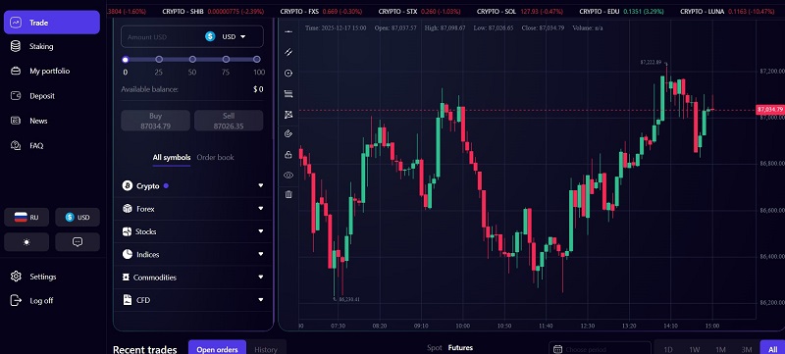Click CRYPTO - LUNA in the ticker

click(727, 11)
